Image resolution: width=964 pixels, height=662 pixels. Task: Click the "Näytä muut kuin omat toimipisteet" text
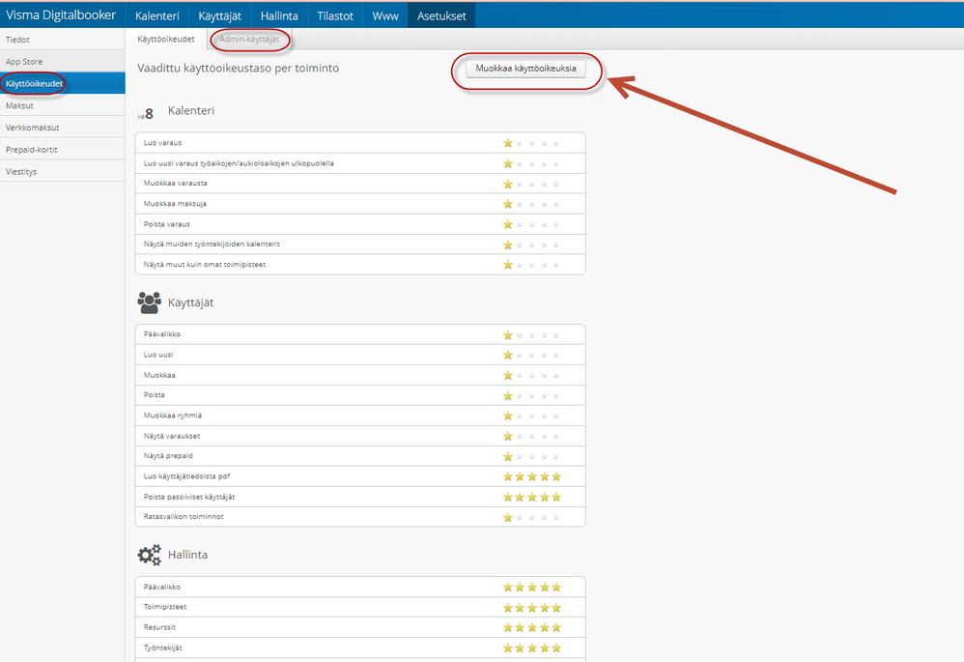pyautogui.click(x=205, y=265)
